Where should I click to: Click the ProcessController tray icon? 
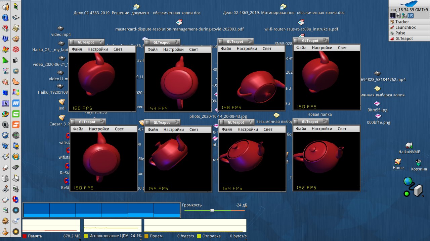393,15
